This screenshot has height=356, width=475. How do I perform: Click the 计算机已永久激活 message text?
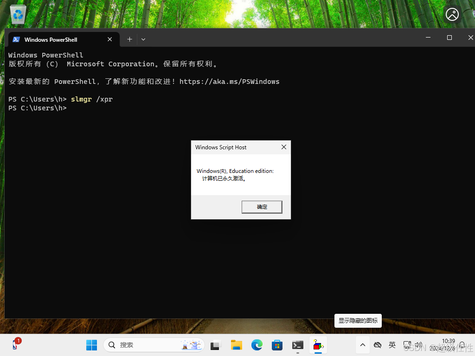pyautogui.click(x=224, y=178)
